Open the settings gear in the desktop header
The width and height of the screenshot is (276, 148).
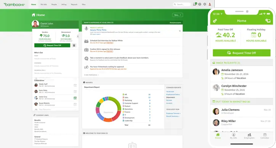(x=205, y=4)
